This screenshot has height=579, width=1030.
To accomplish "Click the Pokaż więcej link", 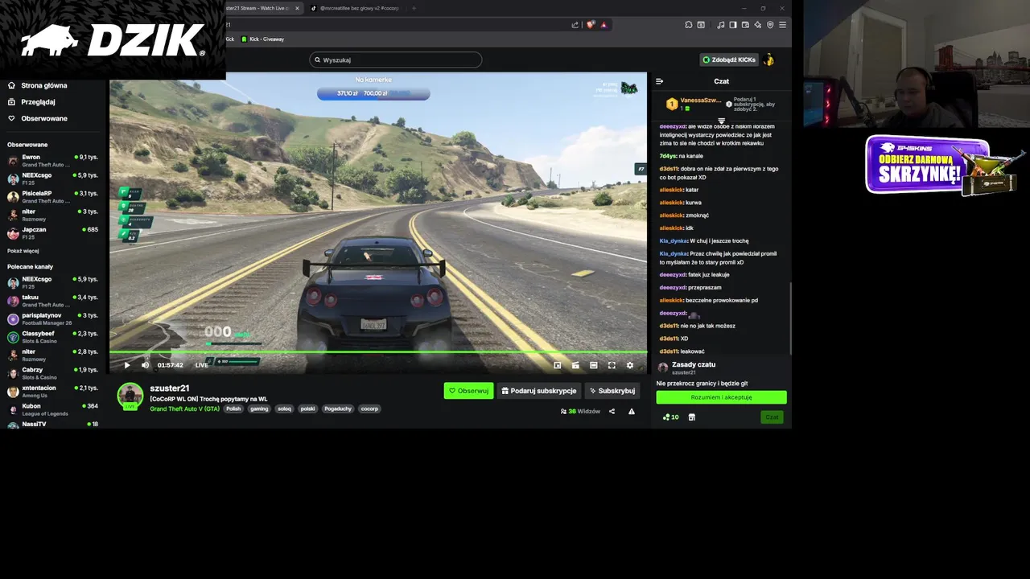I will [x=23, y=250].
